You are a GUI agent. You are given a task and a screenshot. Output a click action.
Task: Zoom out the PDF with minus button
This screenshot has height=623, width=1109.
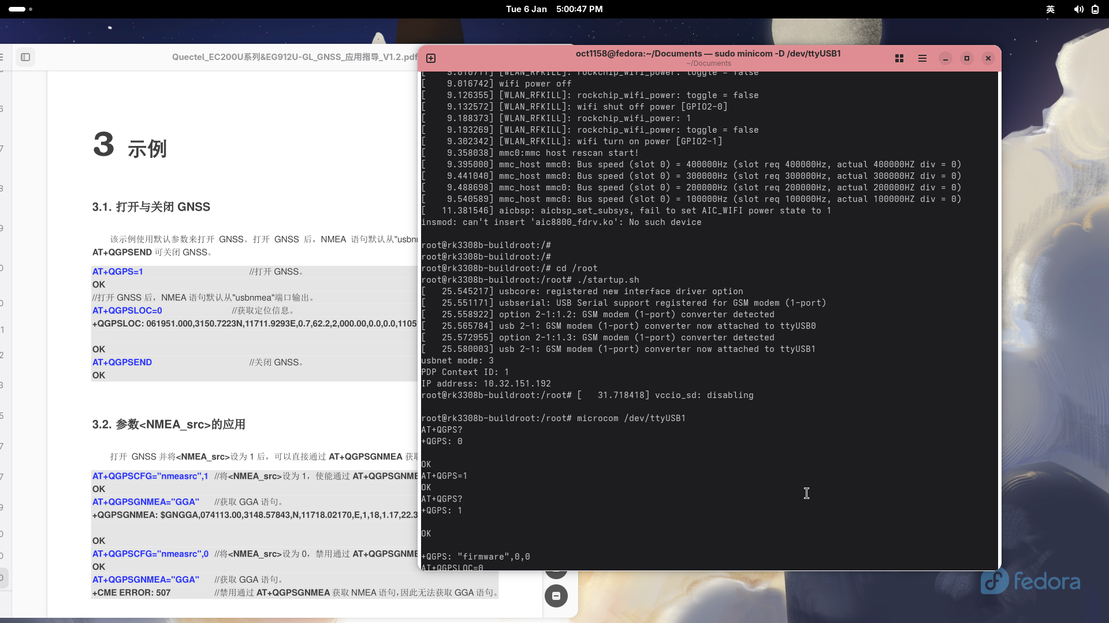556,596
